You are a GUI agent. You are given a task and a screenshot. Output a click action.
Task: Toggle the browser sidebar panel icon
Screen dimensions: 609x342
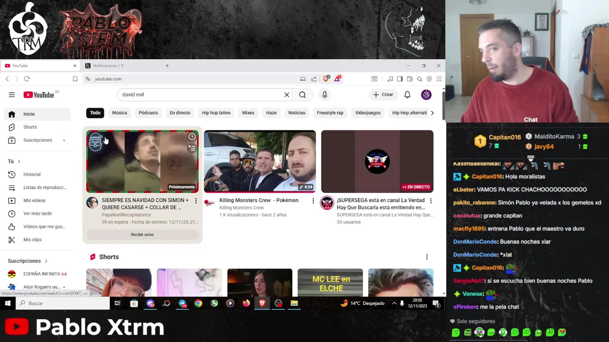(400, 79)
